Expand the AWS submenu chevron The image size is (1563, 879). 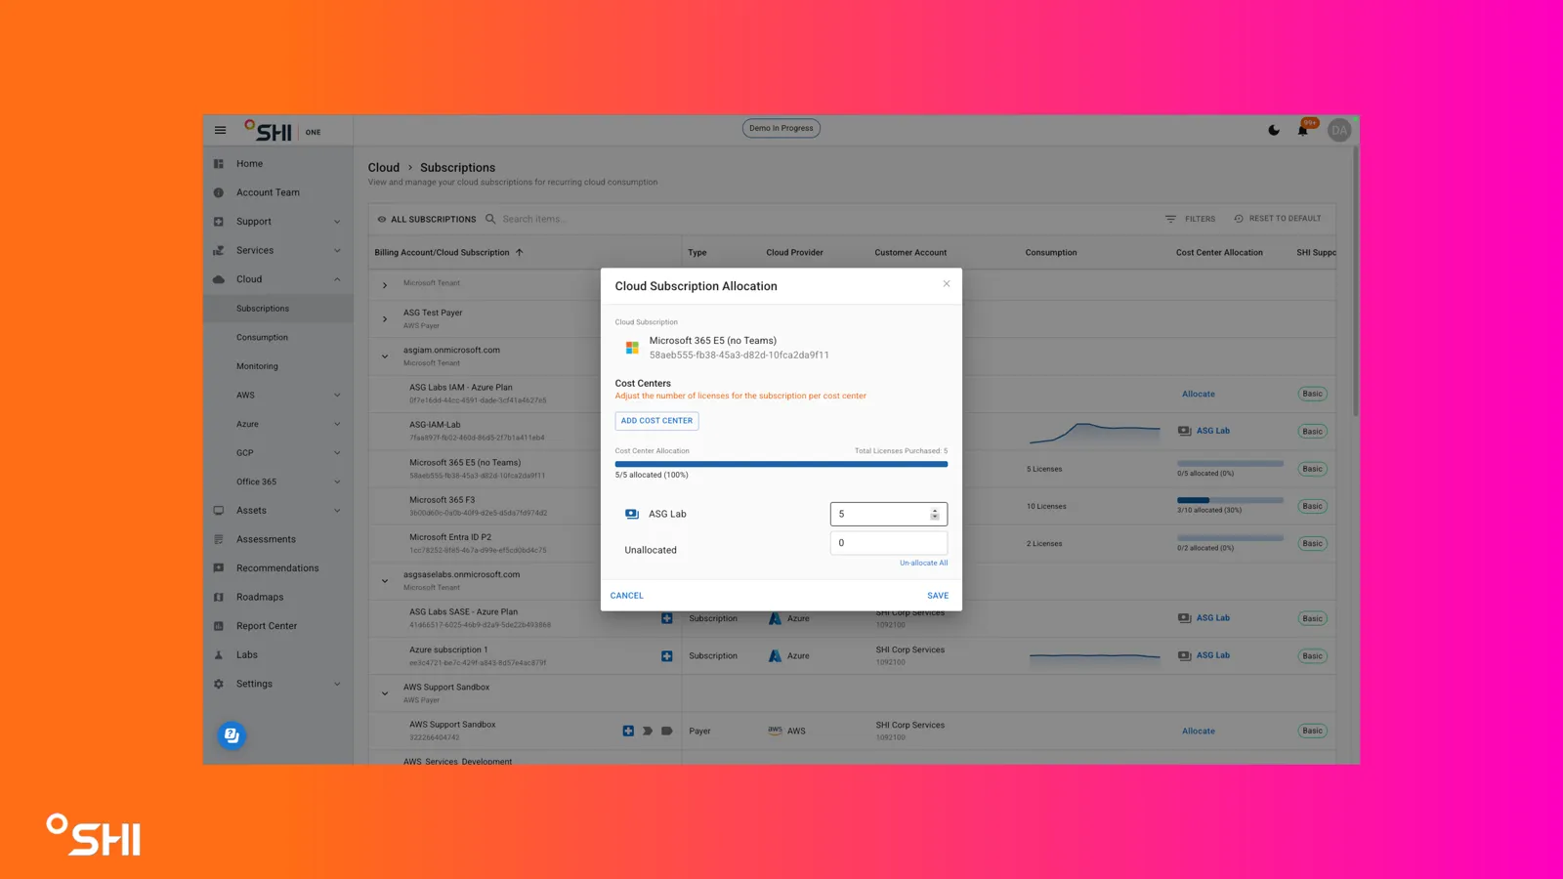337,395
